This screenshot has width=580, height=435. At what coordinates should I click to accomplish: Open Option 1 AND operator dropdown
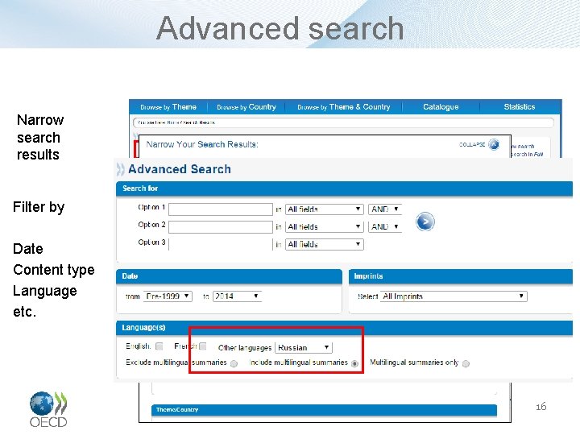[385, 209]
